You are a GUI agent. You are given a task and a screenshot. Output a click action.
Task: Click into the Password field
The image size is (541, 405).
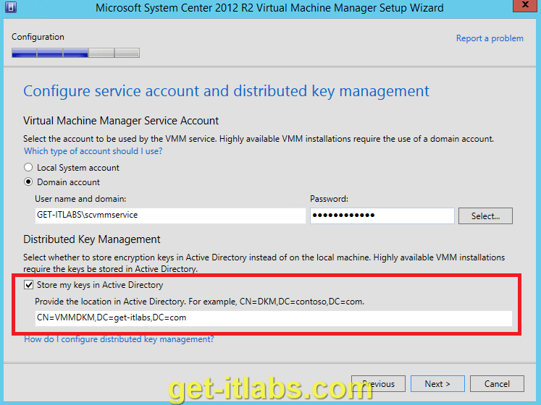coord(382,216)
